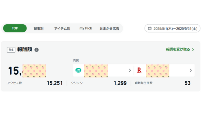
Task: Open the おまかせ広告 tab
Action: pyautogui.click(x=110, y=28)
